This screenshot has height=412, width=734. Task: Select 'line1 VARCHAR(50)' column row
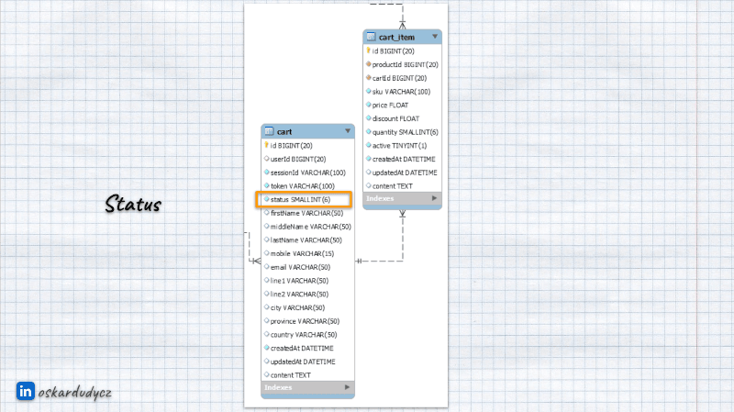[x=307, y=281]
